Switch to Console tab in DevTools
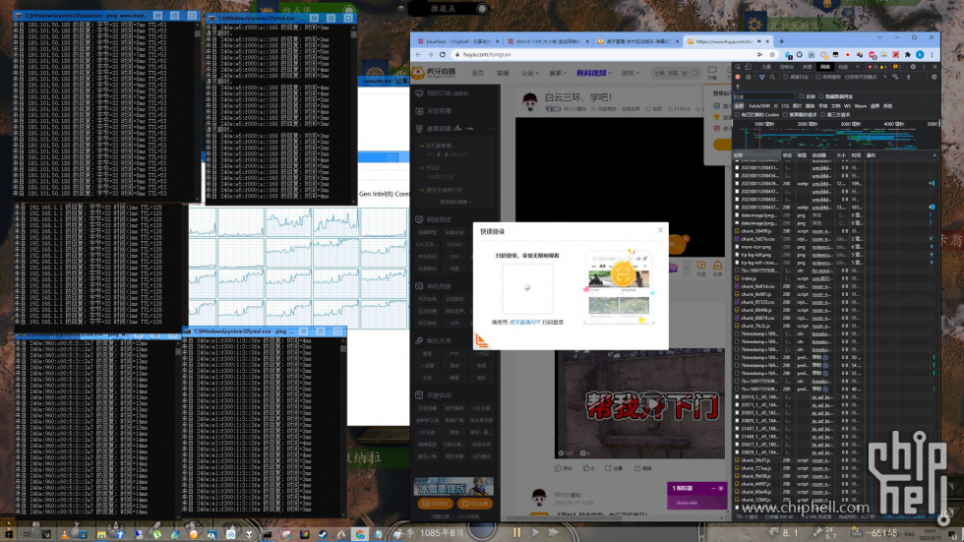Image resolution: width=964 pixels, height=542 pixels. (787, 67)
